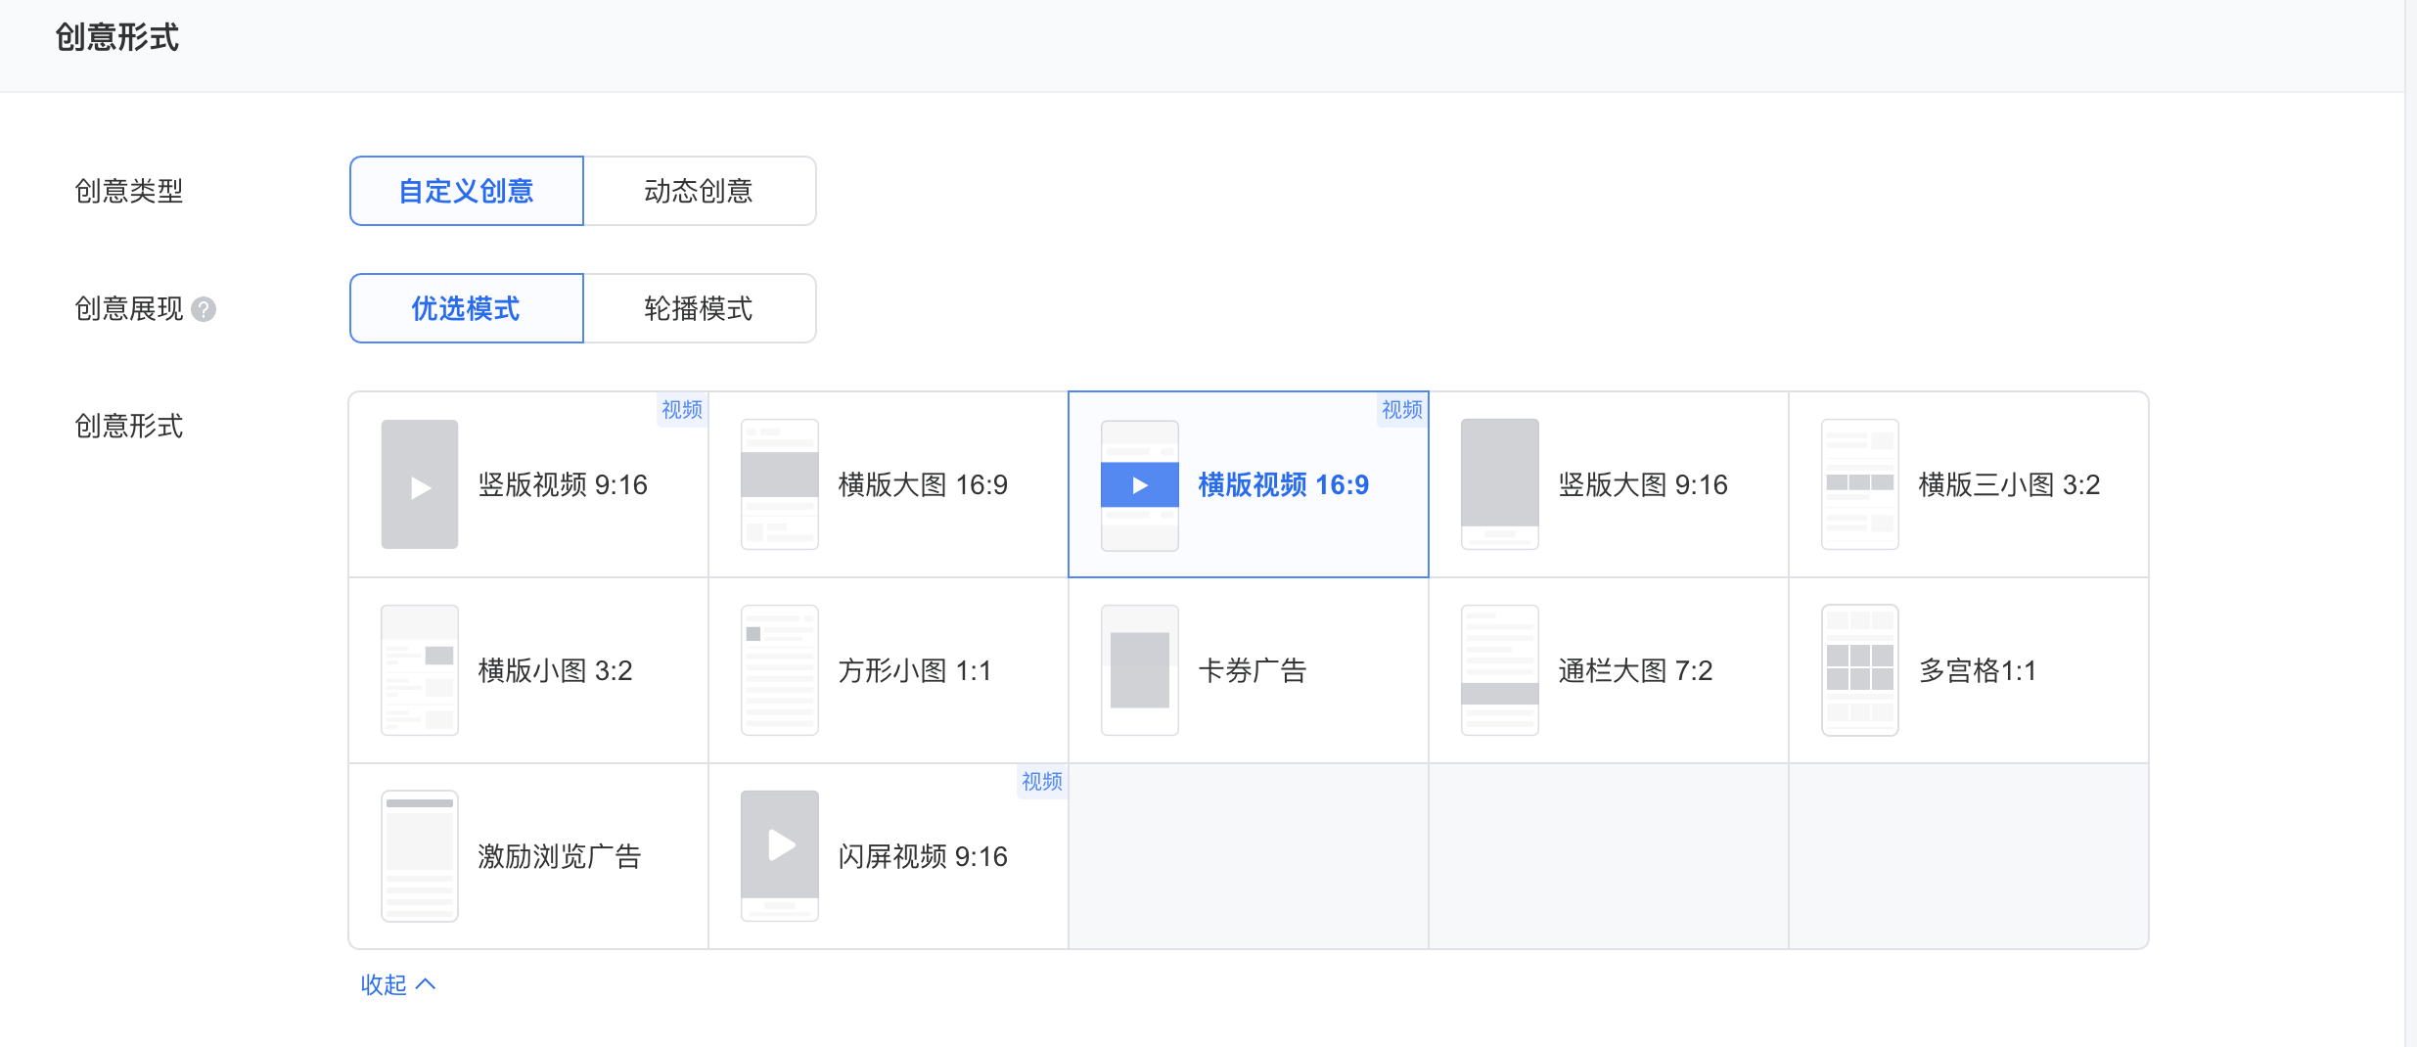
Task: Click the 卡券广告 coupon layout icon
Action: pos(1139,670)
